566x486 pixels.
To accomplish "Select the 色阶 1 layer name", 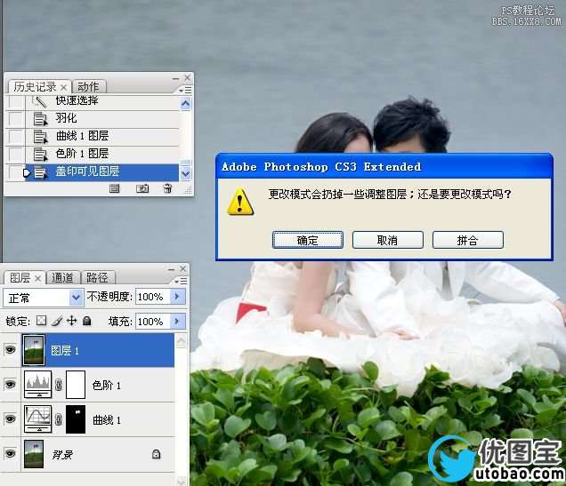I will (x=107, y=386).
